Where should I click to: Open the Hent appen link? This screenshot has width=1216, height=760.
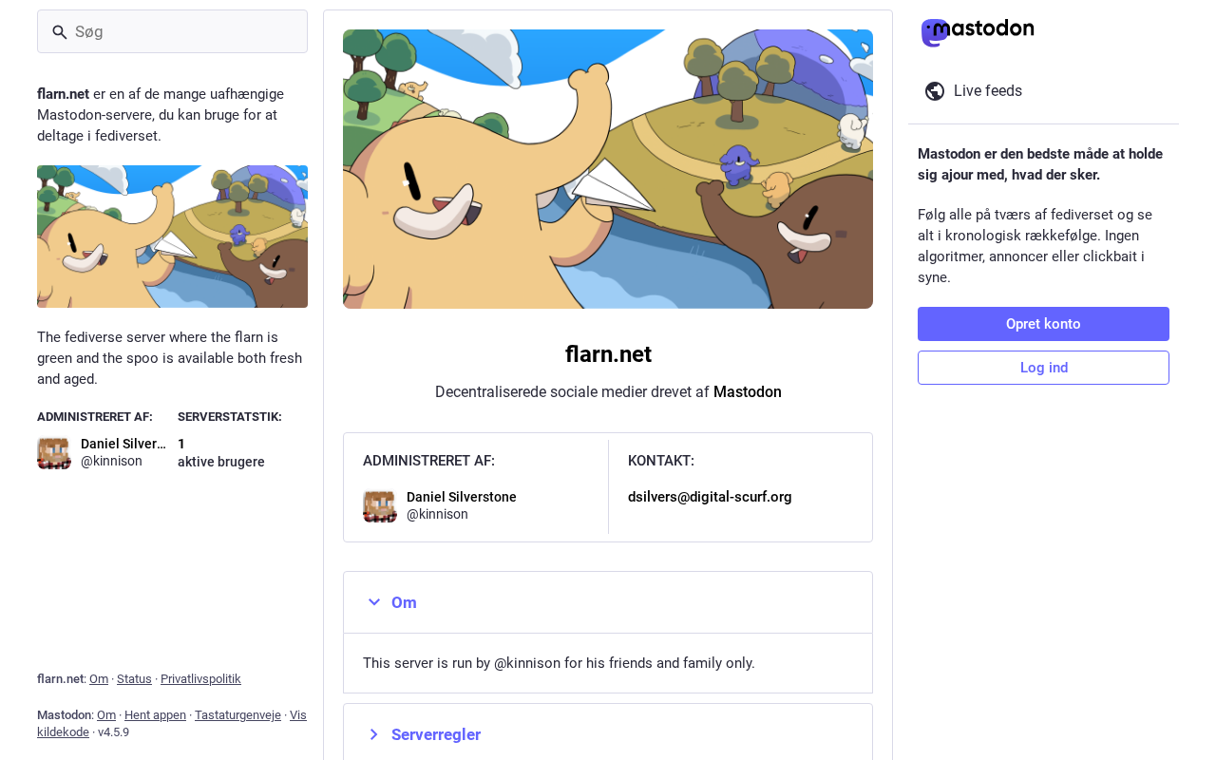click(x=155, y=715)
